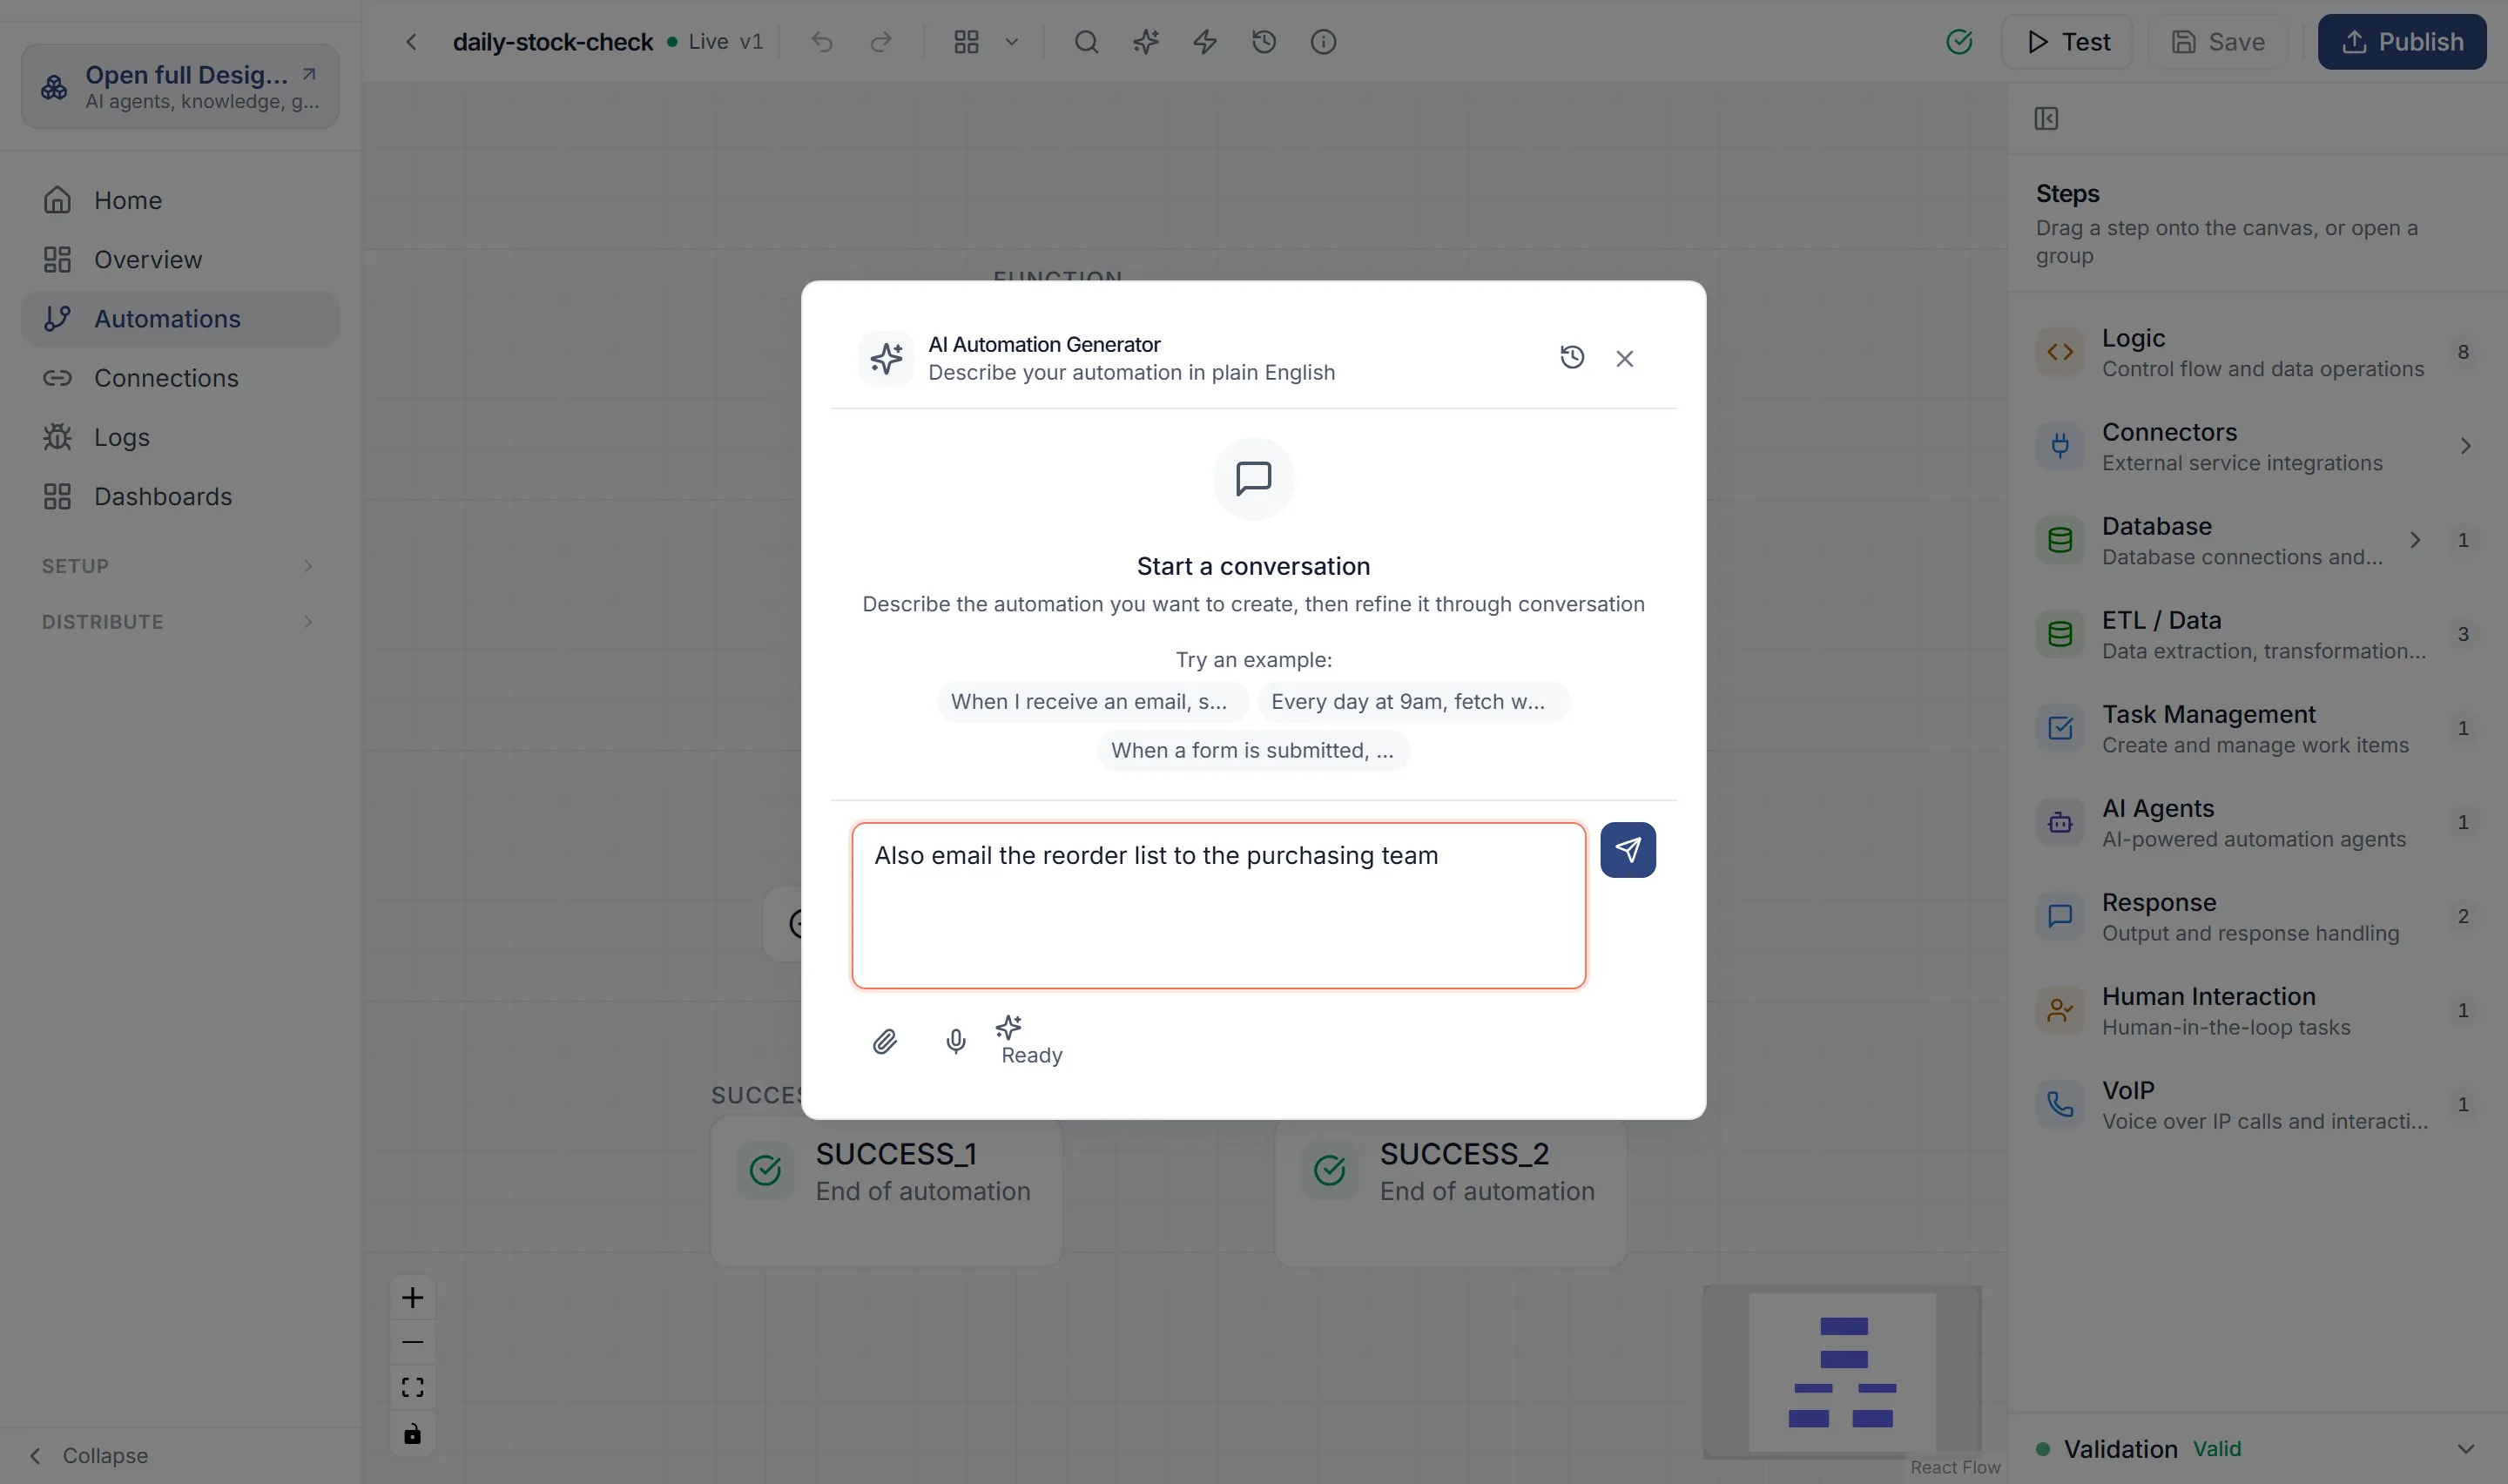The height and width of the screenshot is (1484, 2508).
Task: Close the AI Automation Generator dialog
Action: [x=1624, y=358]
